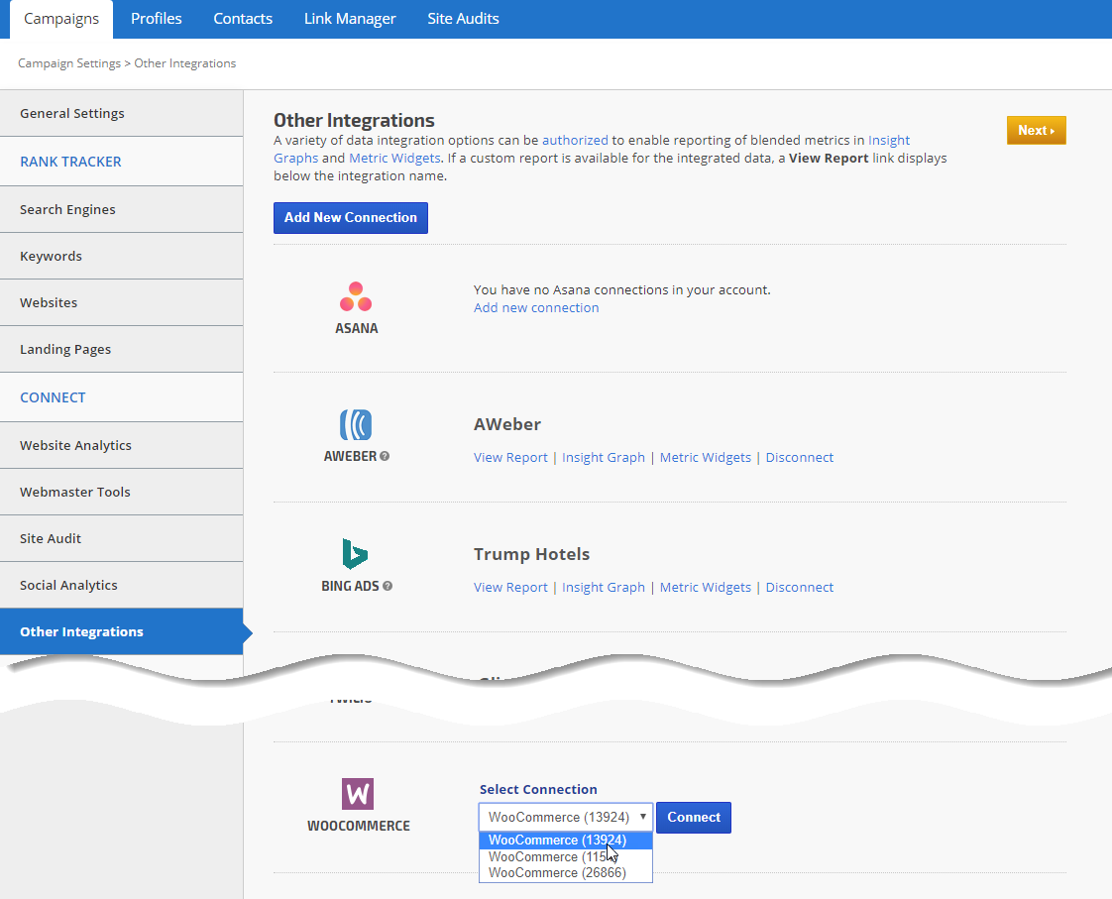Follow the Asana Add new connection link
The width and height of the screenshot is (1112, 899).
click(x=536, y=308)
